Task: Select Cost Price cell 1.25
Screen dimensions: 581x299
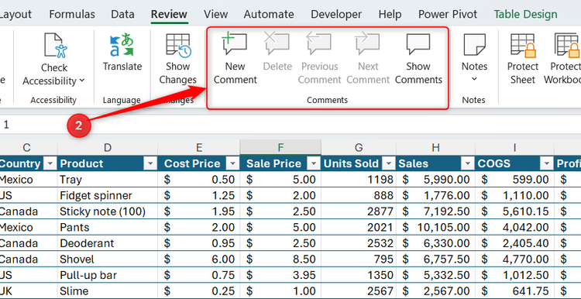Action: pyautogui.click(x=199, y=195)
